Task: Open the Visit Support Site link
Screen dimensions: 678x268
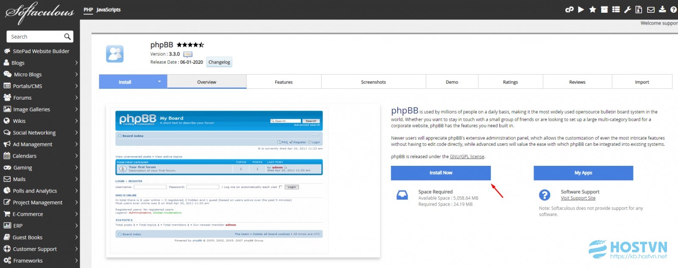Action: 578,198
